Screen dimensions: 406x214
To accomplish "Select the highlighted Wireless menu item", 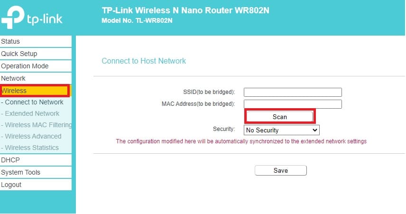I will point(35,91).
